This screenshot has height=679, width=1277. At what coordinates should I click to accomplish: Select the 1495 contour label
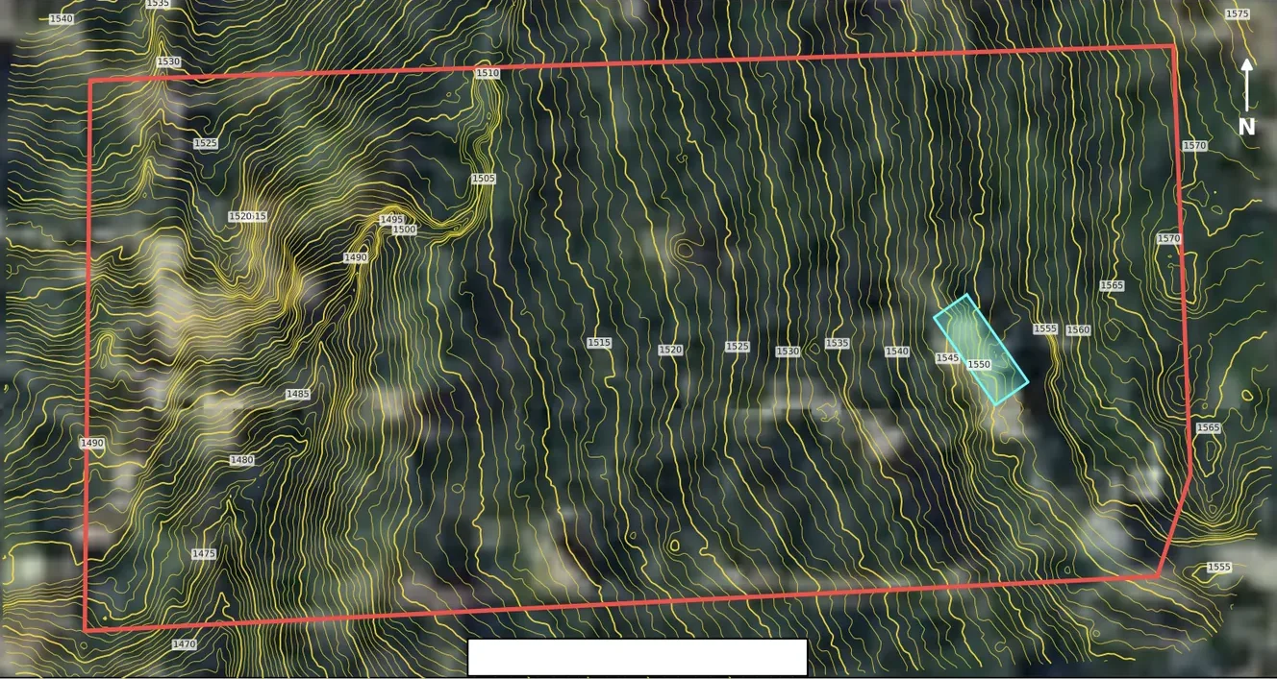pyautogui.click(x=391, y=220)
